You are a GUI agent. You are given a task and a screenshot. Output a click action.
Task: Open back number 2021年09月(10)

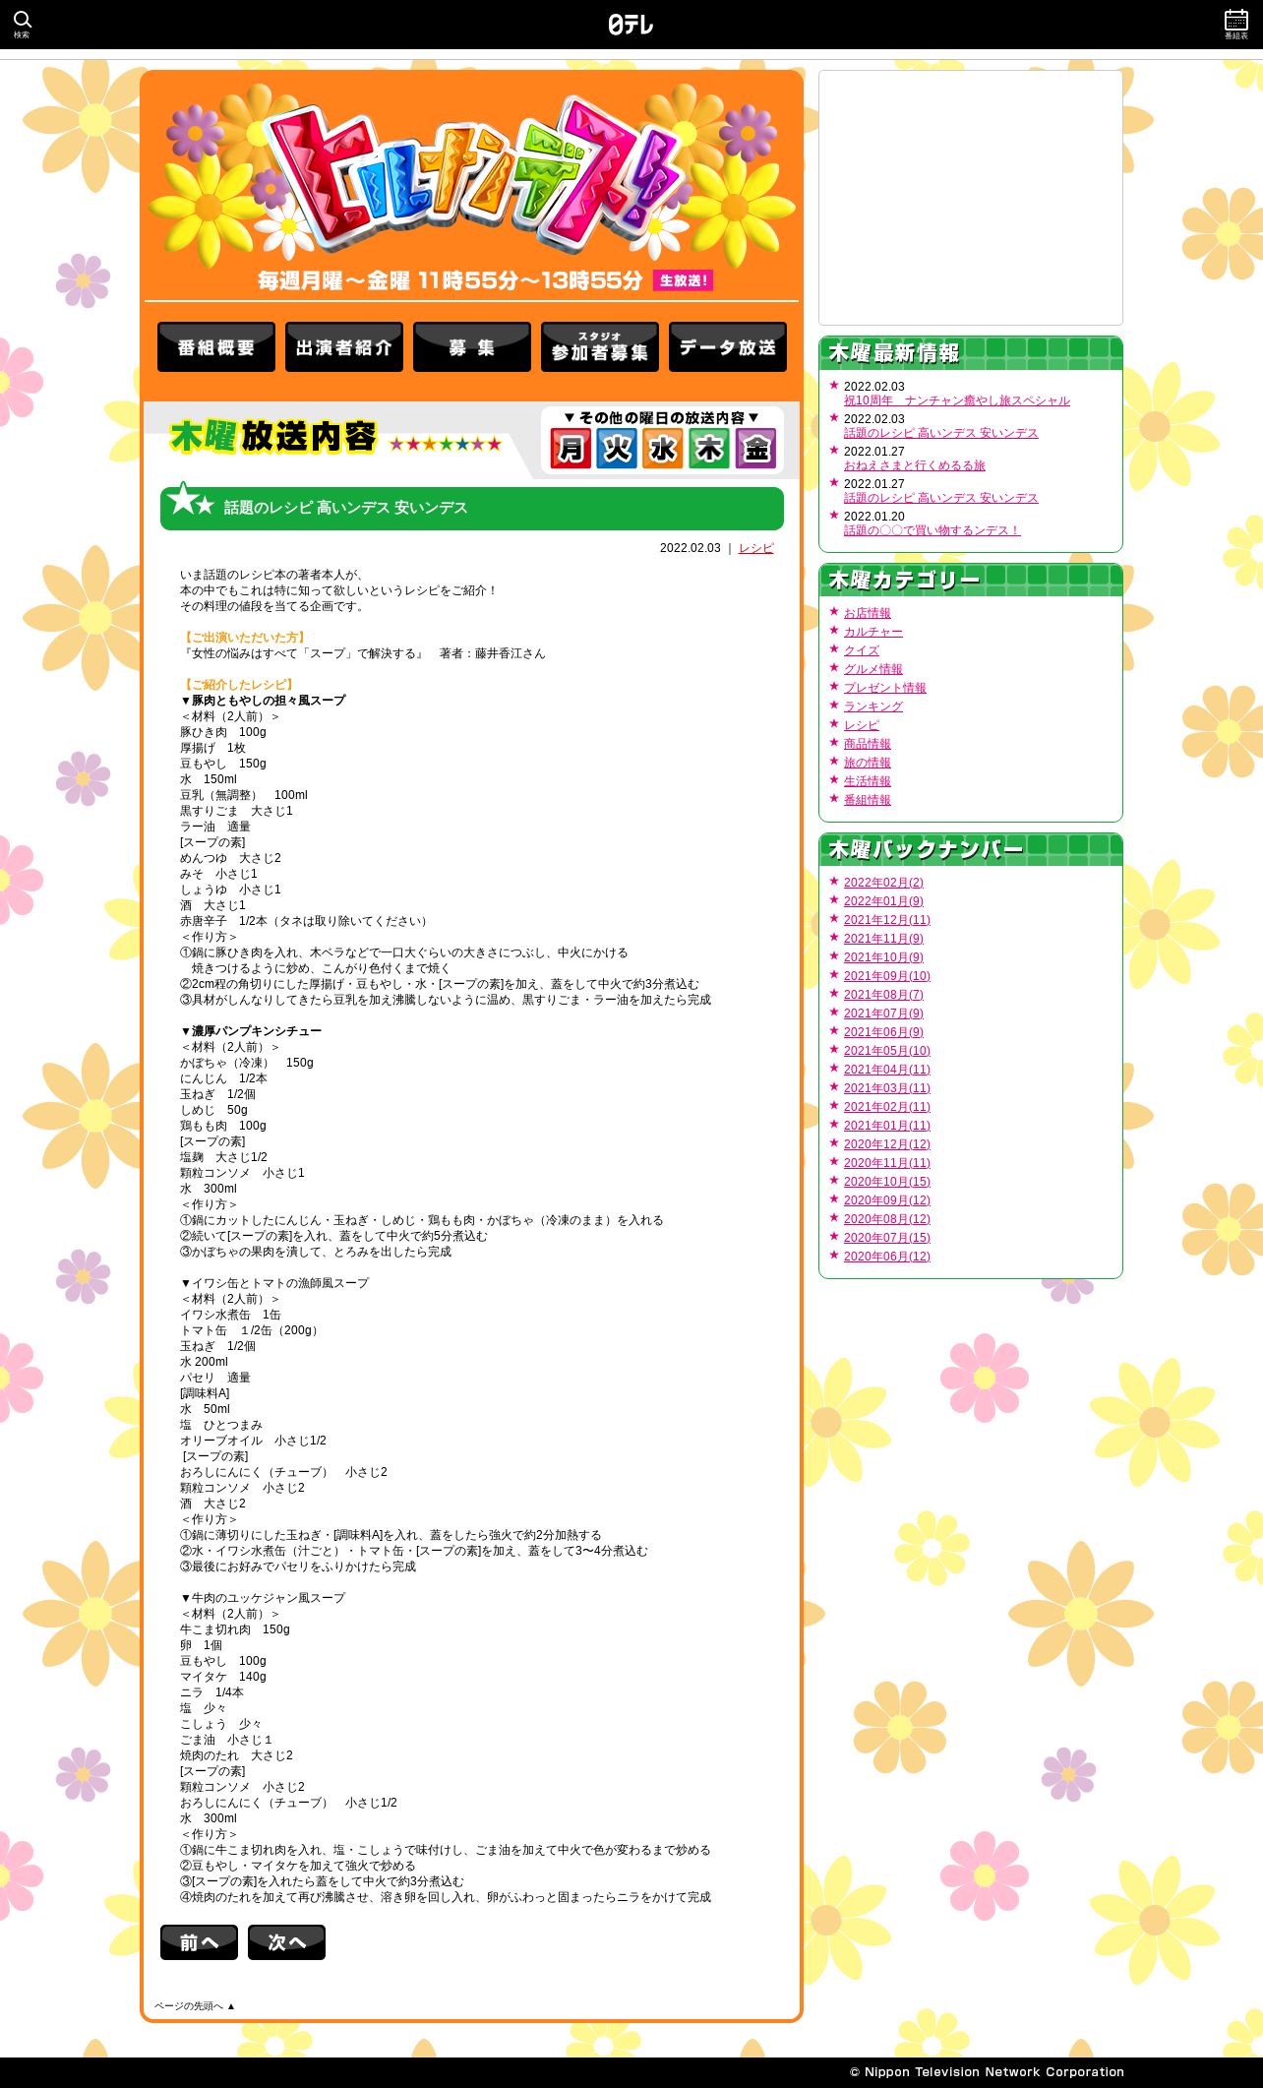coord(886,976)
